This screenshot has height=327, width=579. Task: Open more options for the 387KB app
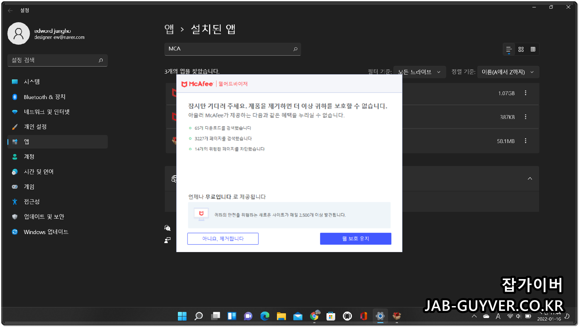coord(526,117)
